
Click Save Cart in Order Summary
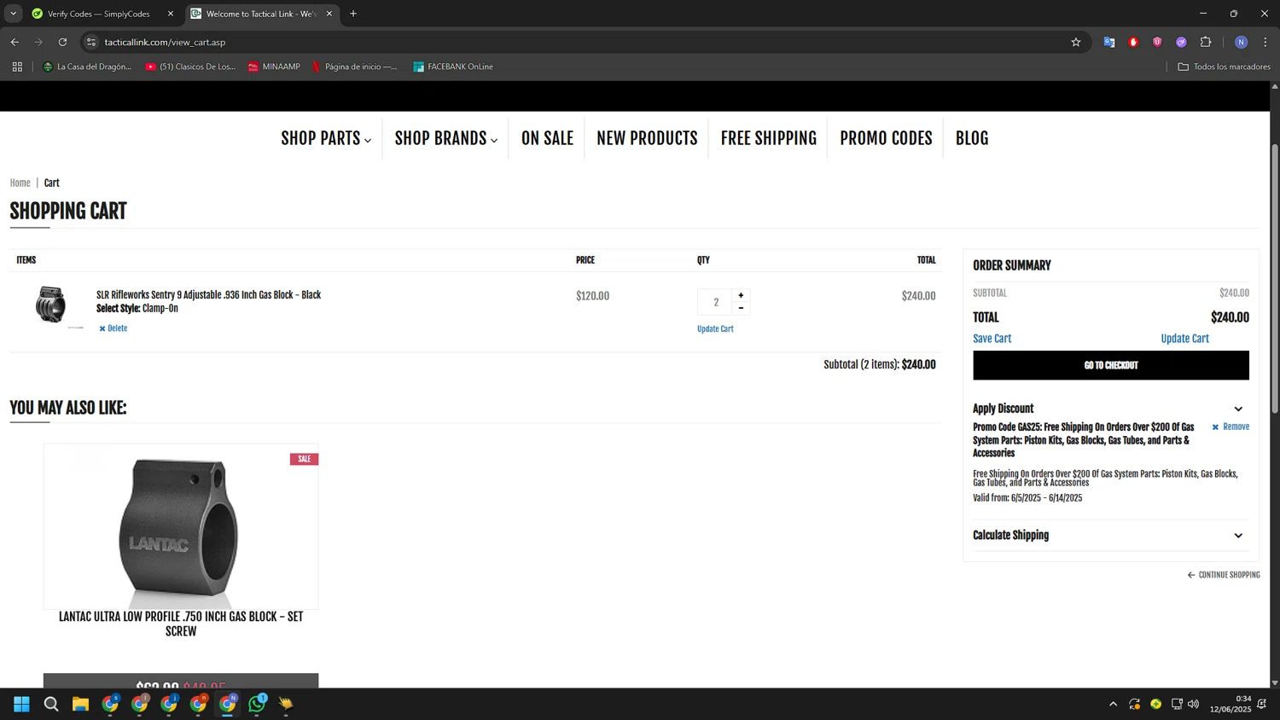[x=992, y=339]
